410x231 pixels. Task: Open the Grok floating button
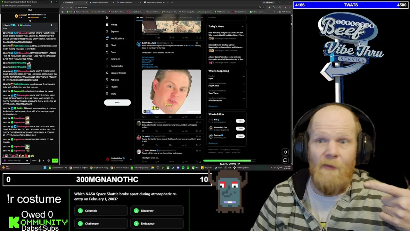(285, 152)
